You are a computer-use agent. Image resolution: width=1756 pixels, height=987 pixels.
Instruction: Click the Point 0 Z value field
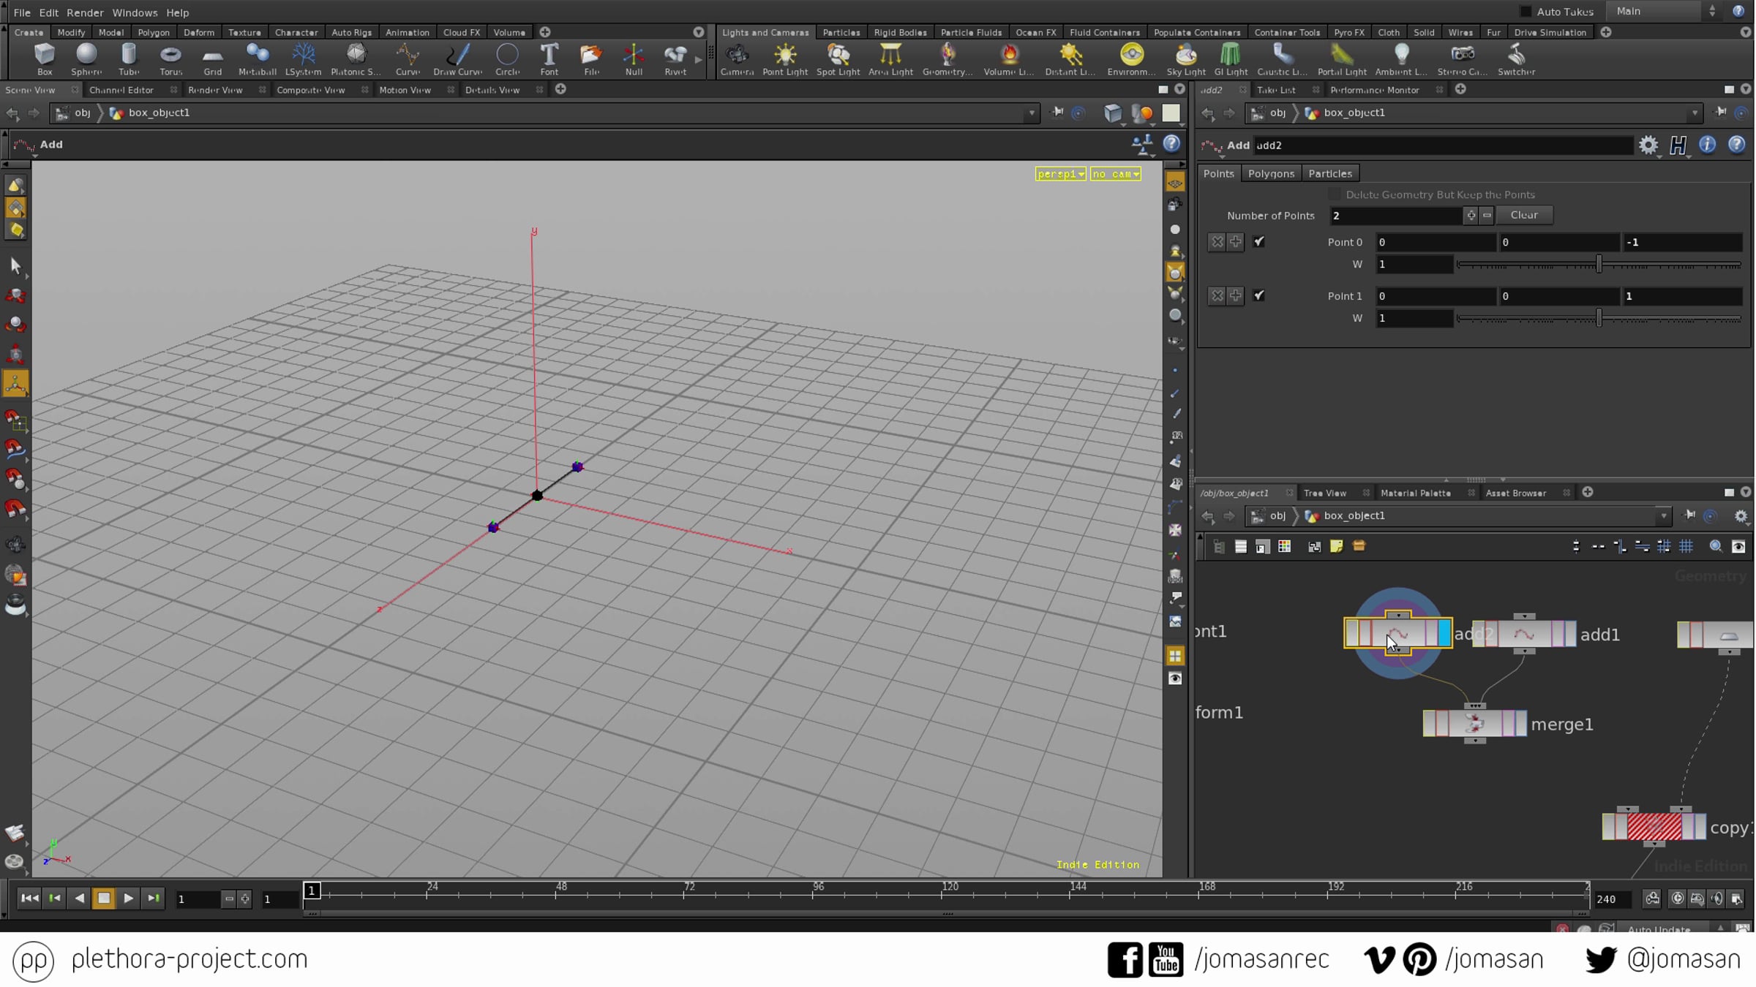pos(1682,242)
